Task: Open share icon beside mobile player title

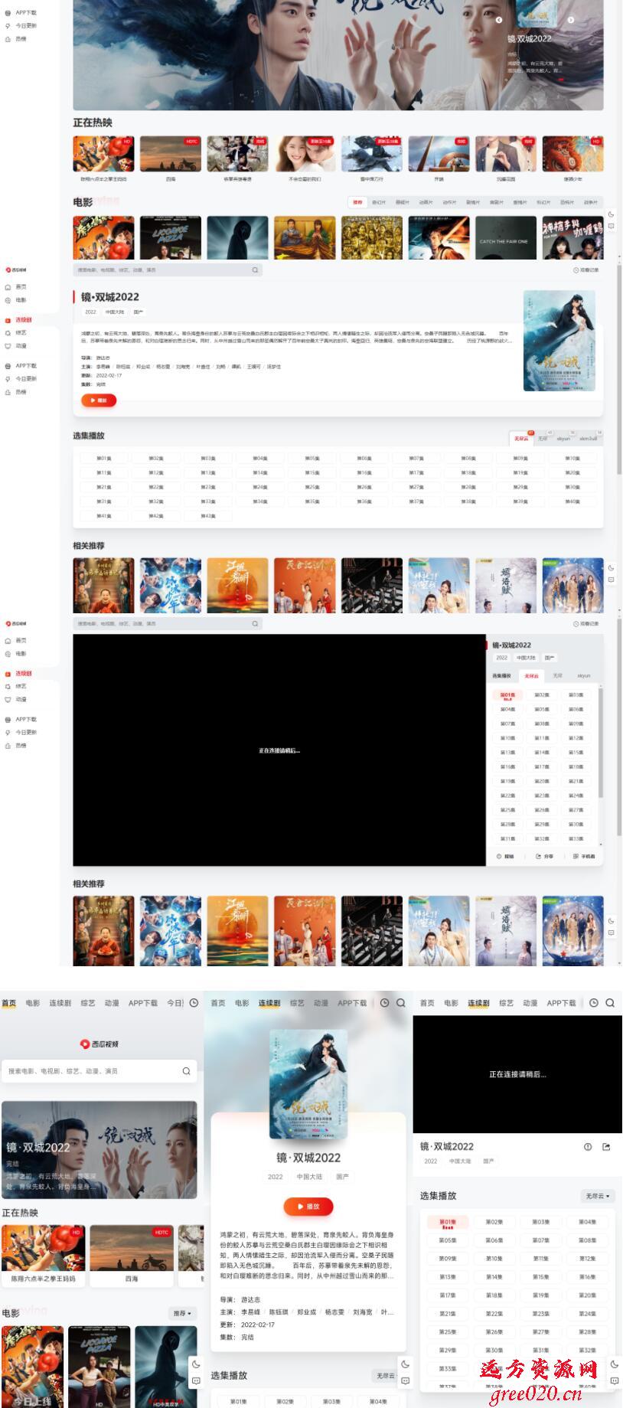Action: tap(606, 1147)
